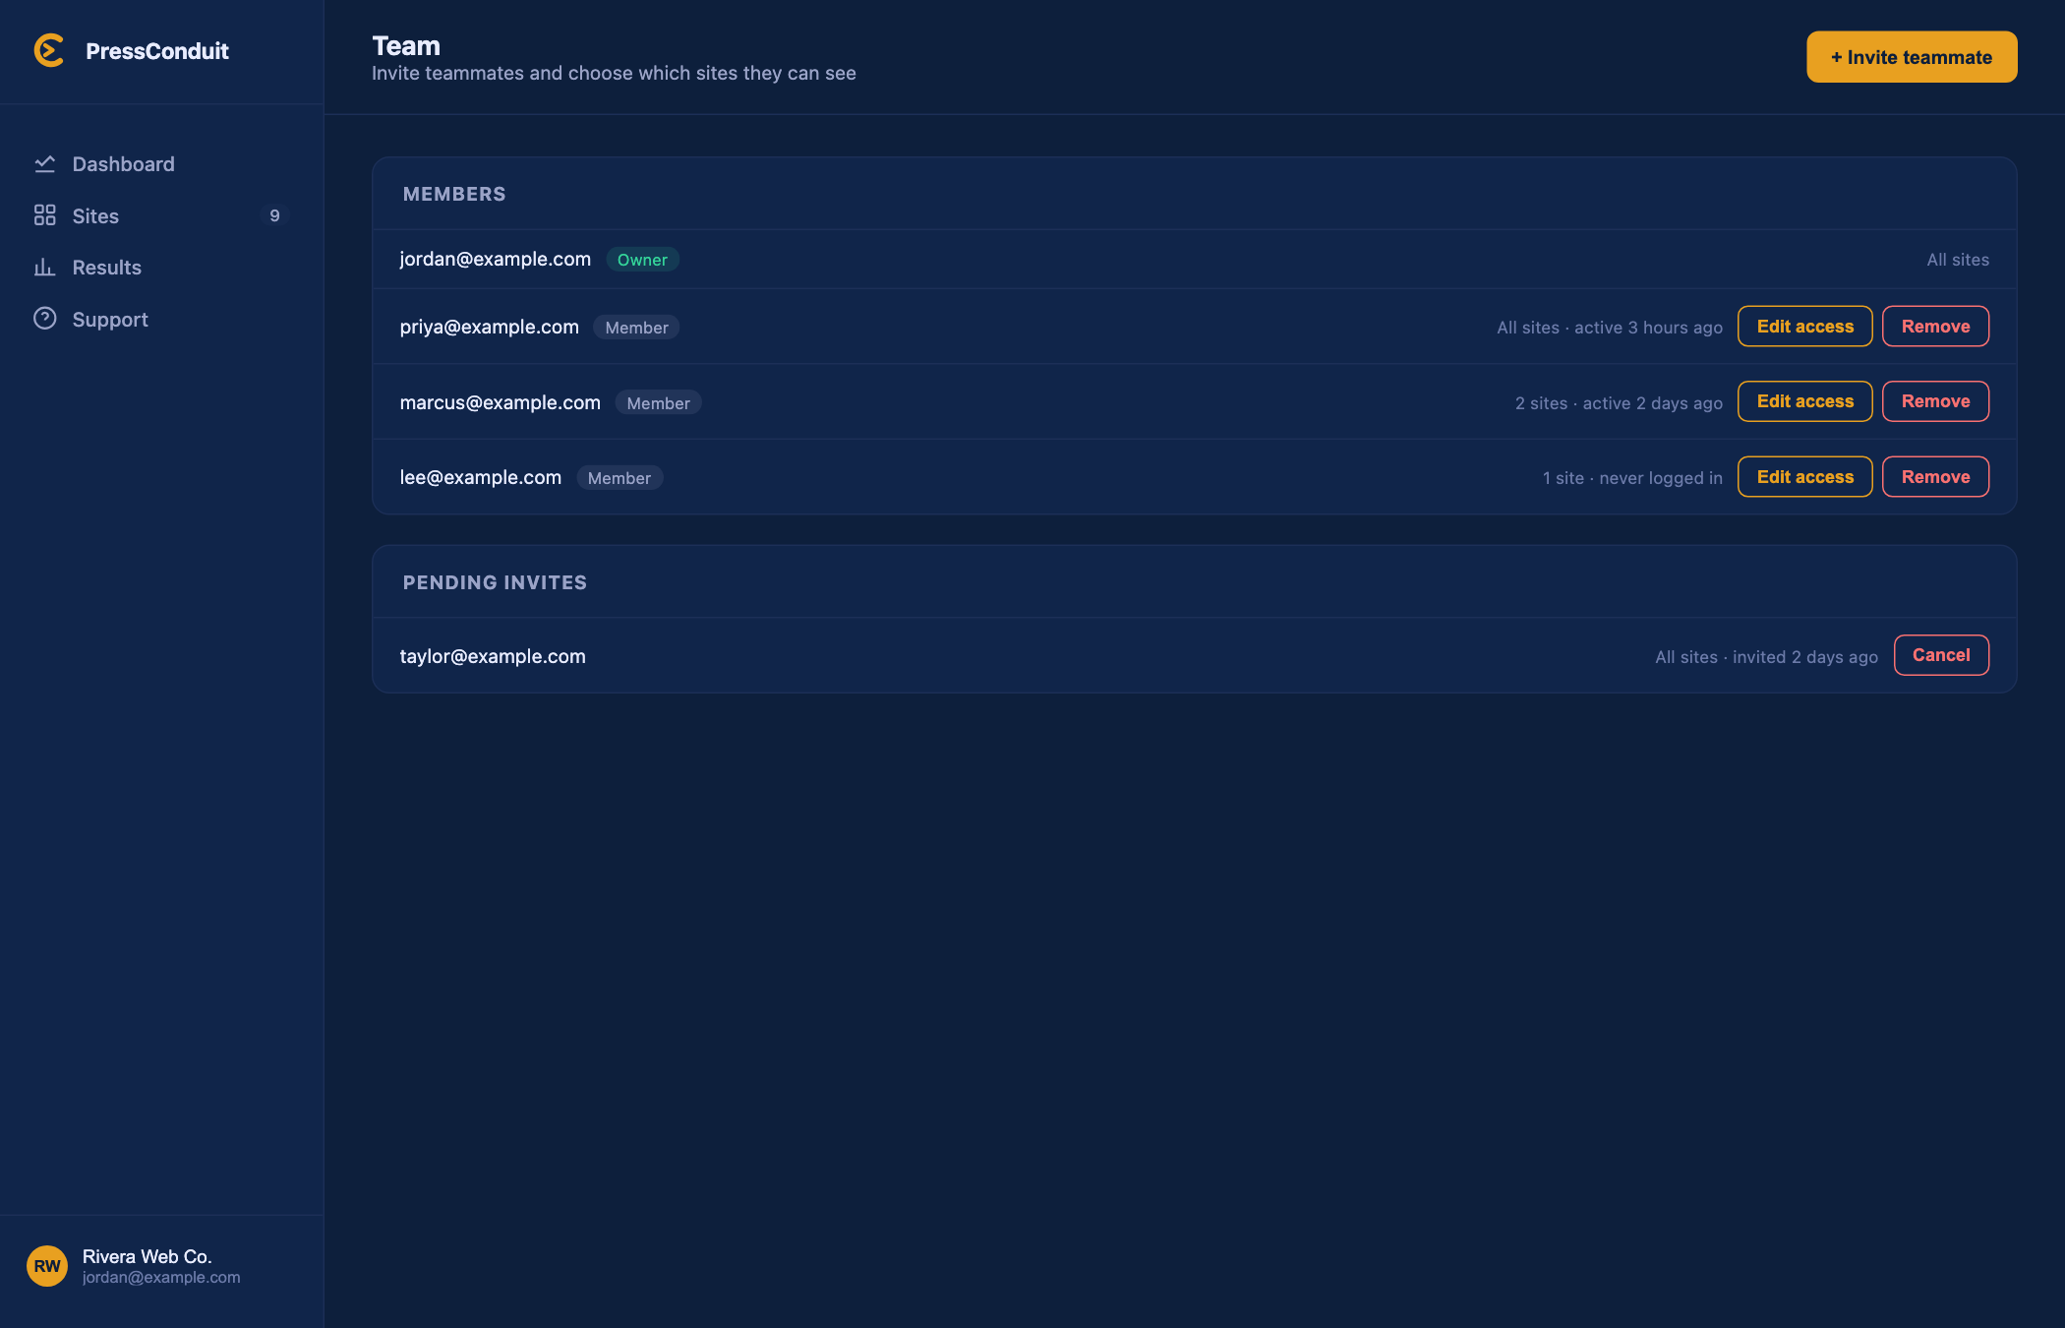This screenshot has height=1328, width=2065.
Task: Open Dashboard from the chart icon
Action: coord(44,164)
